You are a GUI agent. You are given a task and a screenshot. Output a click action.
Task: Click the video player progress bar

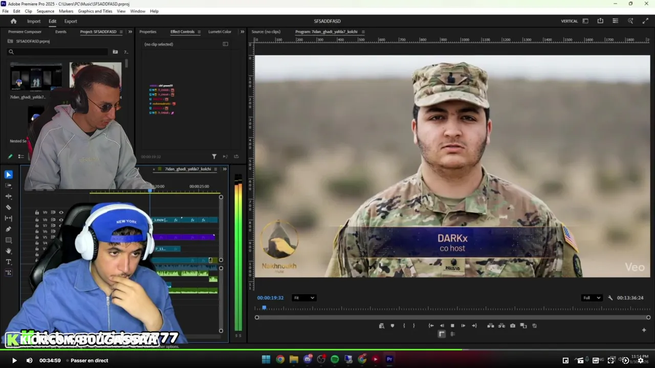pyautogui.click(x=327, y=350)
